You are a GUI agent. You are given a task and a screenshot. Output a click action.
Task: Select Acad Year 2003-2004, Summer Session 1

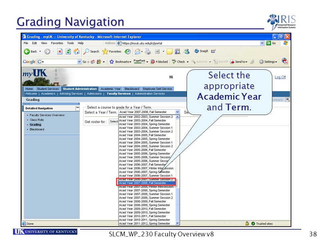click(x=147, y=128)
